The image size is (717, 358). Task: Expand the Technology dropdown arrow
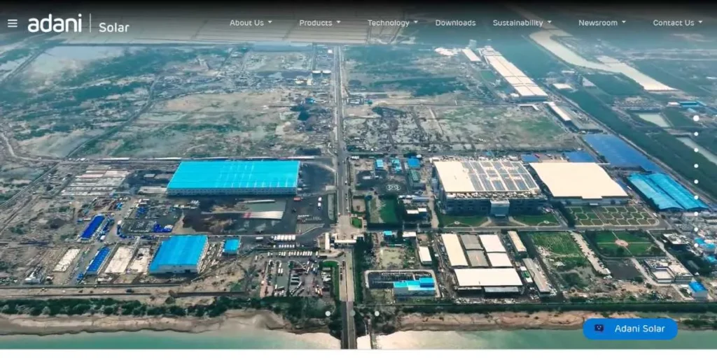pos(415,23)
